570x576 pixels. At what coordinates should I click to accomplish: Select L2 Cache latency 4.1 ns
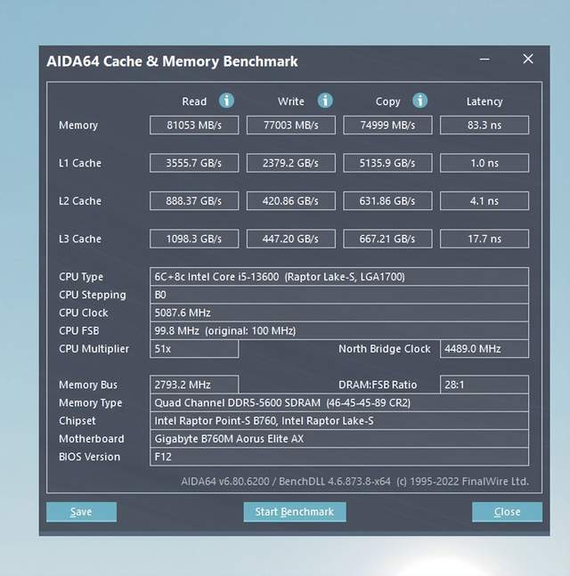coord(484,201)
